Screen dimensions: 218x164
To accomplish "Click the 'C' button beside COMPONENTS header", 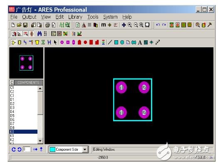I will click(12, 83).
